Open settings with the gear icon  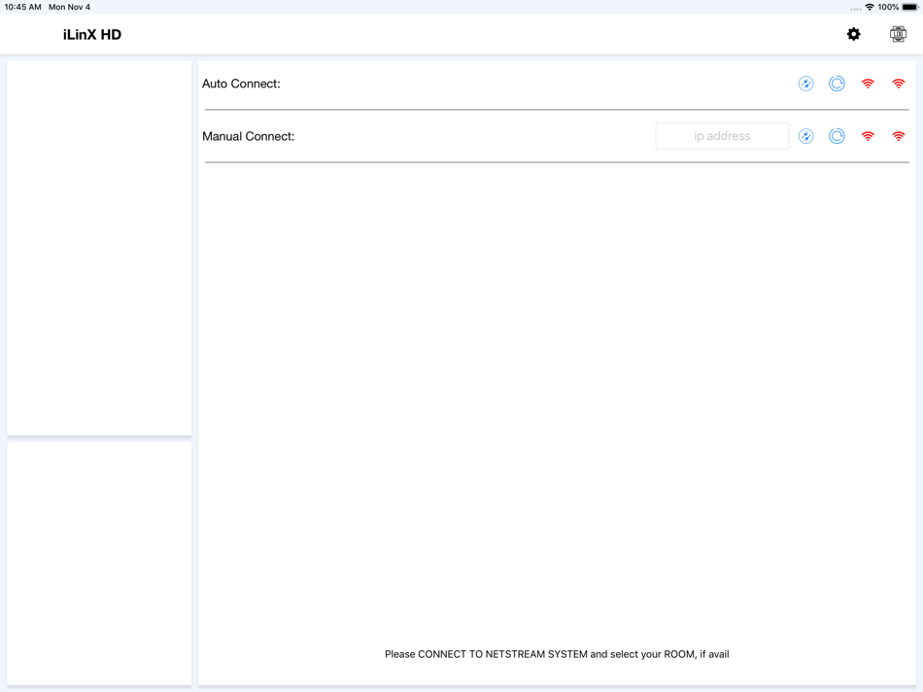[854, 34]
